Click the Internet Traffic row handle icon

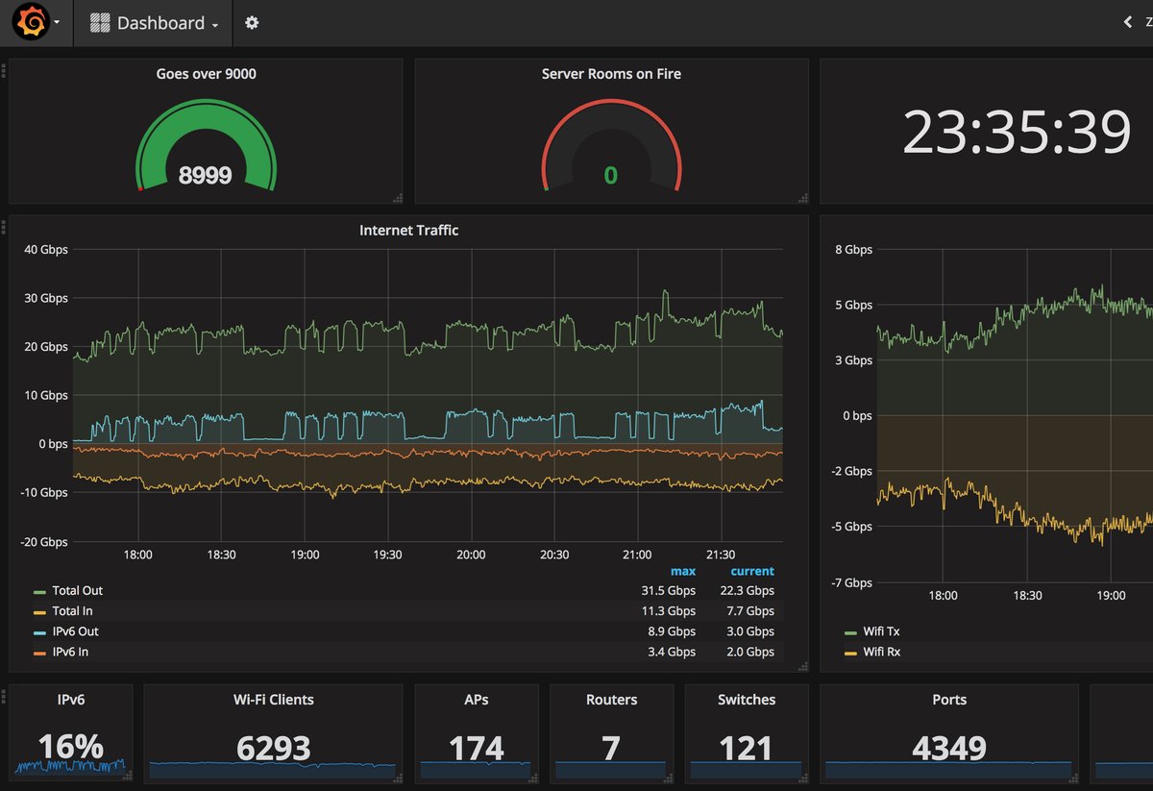(x=4, y=228)
